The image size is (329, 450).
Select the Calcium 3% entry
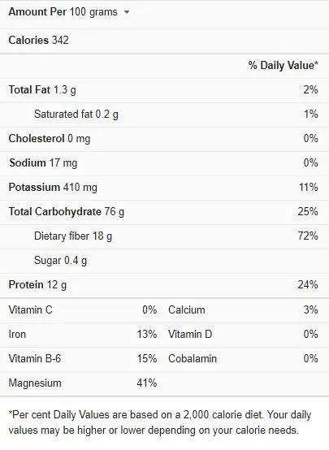[x=243, y=310]
